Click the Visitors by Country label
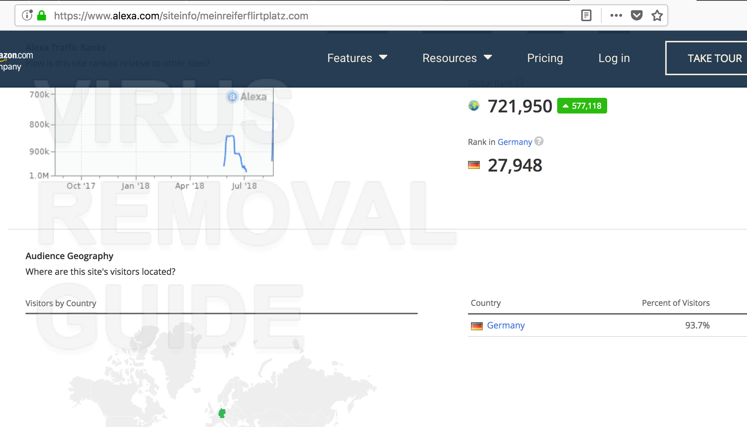747x427 pixels. (x=61, y=303)
